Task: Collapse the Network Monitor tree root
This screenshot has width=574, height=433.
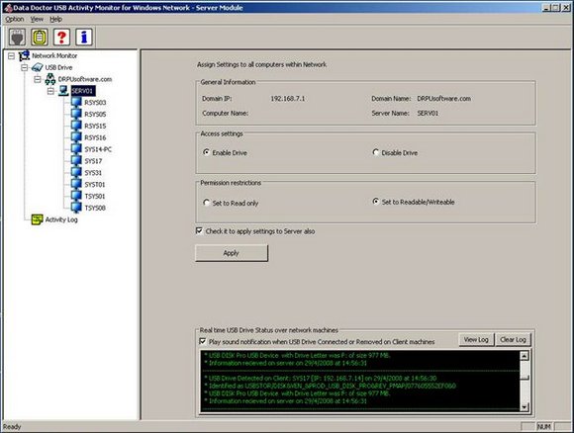Action: tap(11, 55)
